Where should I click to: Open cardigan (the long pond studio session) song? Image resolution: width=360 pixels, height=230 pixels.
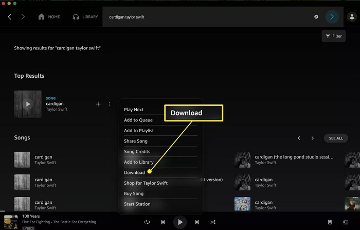(294, 157)
